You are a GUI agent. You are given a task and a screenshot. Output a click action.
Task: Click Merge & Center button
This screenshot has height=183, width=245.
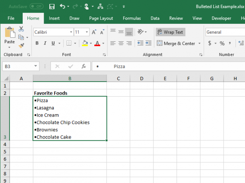176,43
